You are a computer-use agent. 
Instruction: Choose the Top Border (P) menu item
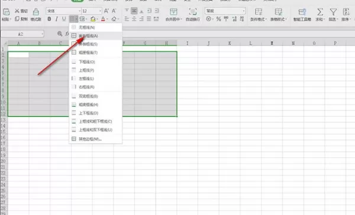tap(95, 70)
